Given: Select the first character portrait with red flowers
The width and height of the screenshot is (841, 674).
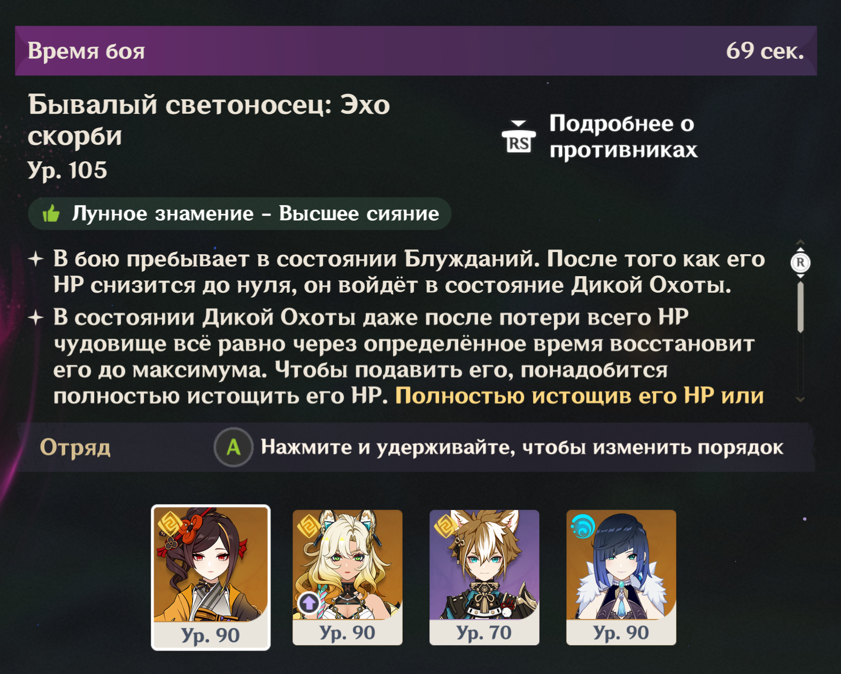Looking at the screenshot, I should tap(211, 577).
